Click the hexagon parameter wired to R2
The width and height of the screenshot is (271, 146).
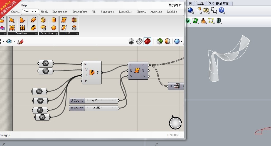46,71
